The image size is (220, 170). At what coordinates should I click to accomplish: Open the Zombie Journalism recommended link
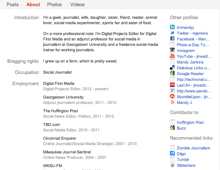(x=193, y=148)
